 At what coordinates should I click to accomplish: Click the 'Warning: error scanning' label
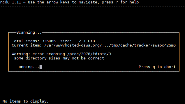click(38, 54)
